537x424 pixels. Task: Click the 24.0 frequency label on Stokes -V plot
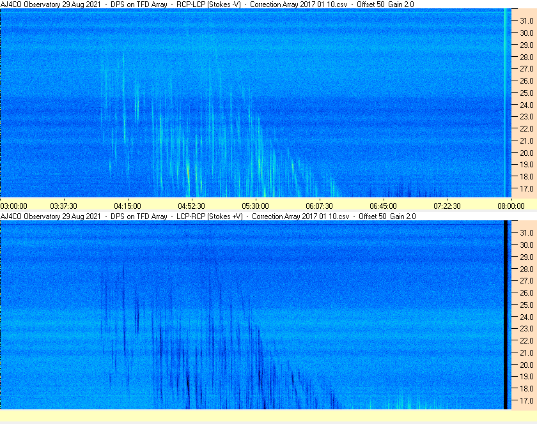click(527, 105)
